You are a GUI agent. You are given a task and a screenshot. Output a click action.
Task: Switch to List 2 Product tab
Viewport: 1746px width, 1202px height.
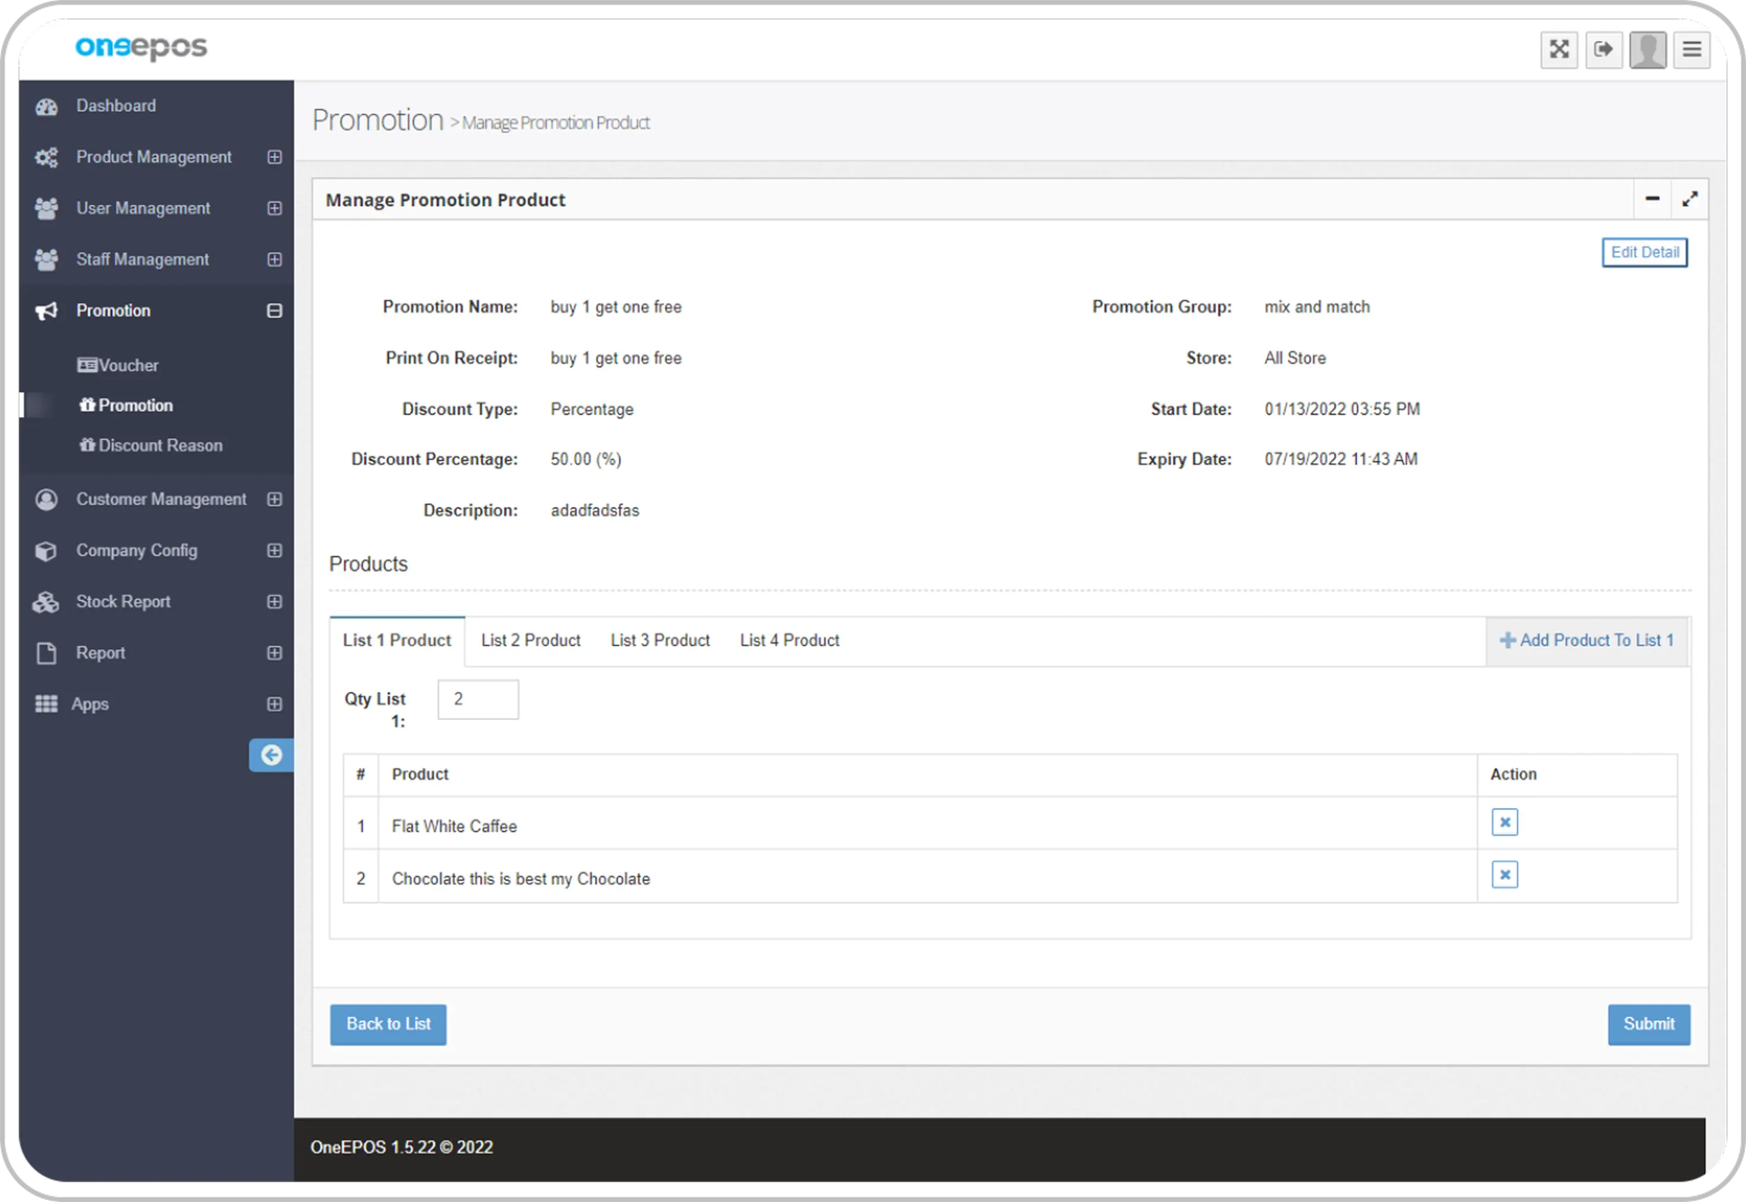point(531,641)
